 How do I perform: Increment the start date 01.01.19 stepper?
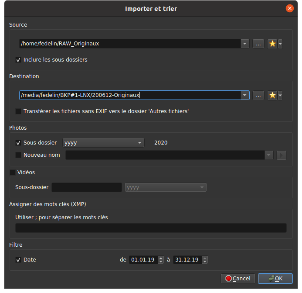click(x=161, y=258)
